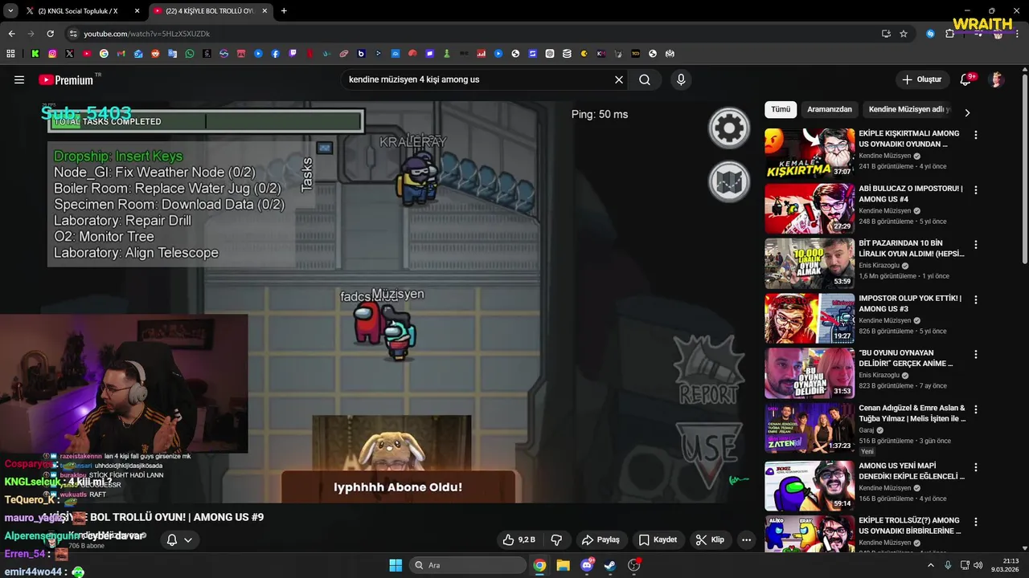1029x578 pixels.
Task: Open BİT PAZARINDAN 10 BİN video title
Action: click(x=912, y=248)
